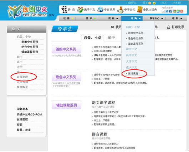Open 在线课程 in the left sidebar
This screenshot has height=152, width=189.
22,77
